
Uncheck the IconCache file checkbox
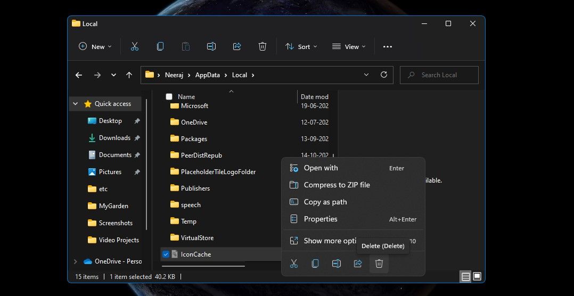pos(166,254)
